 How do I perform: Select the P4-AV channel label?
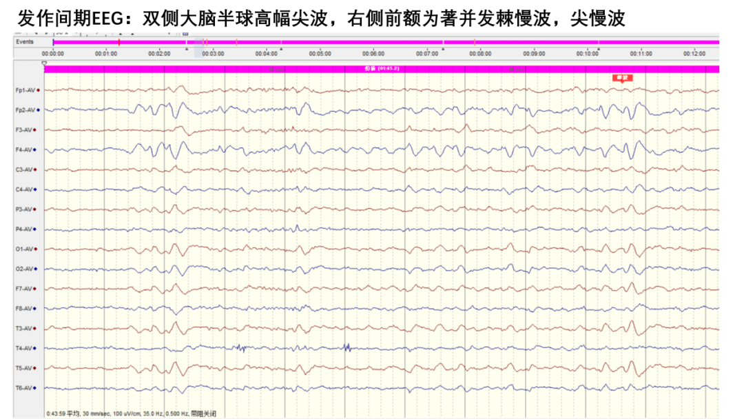23,229
